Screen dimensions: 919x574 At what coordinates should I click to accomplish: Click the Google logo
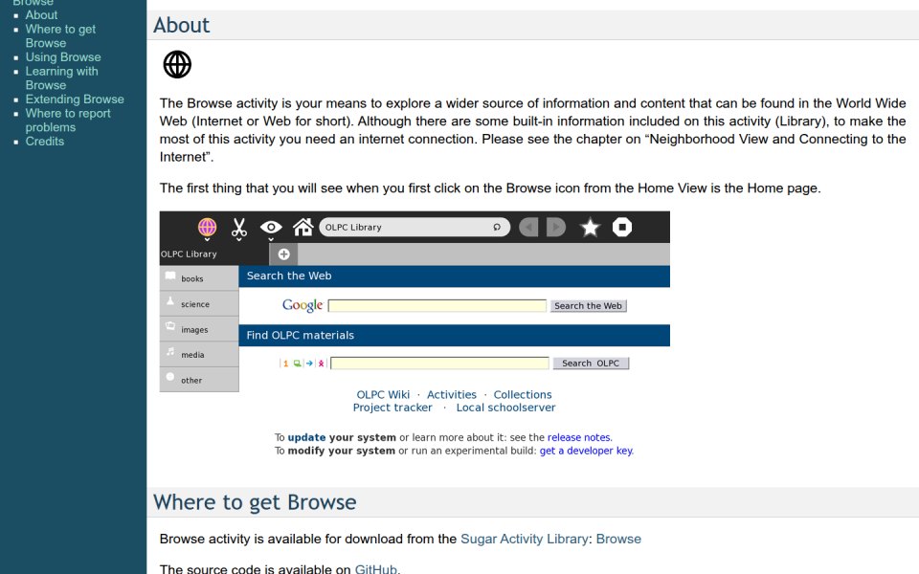coord(303,305)
